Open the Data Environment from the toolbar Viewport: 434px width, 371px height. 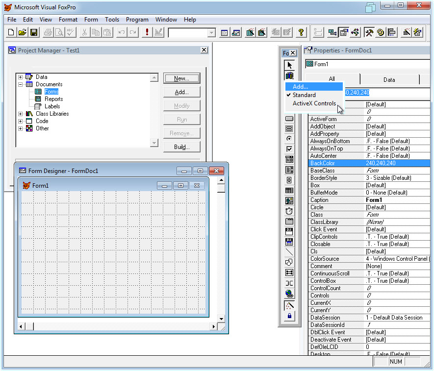(332, 33)
